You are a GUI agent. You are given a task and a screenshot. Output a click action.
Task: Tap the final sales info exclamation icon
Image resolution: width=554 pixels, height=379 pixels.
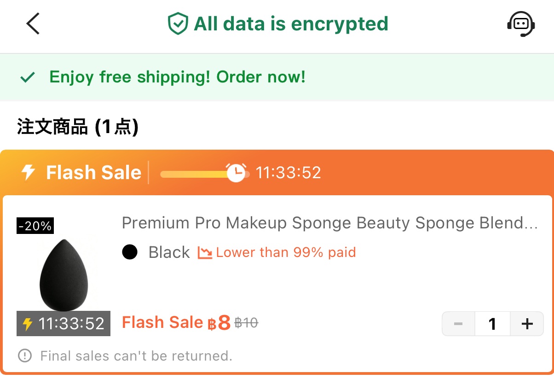tap(25, 356)
